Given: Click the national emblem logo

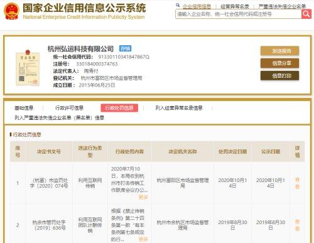Looking at the screenshot, I should (x=11, y=11).
